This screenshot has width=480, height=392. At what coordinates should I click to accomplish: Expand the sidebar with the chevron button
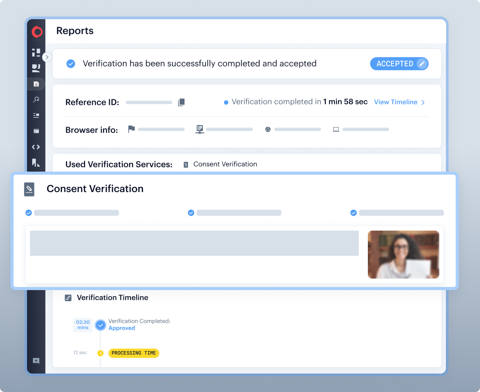[x=47, y=57]
